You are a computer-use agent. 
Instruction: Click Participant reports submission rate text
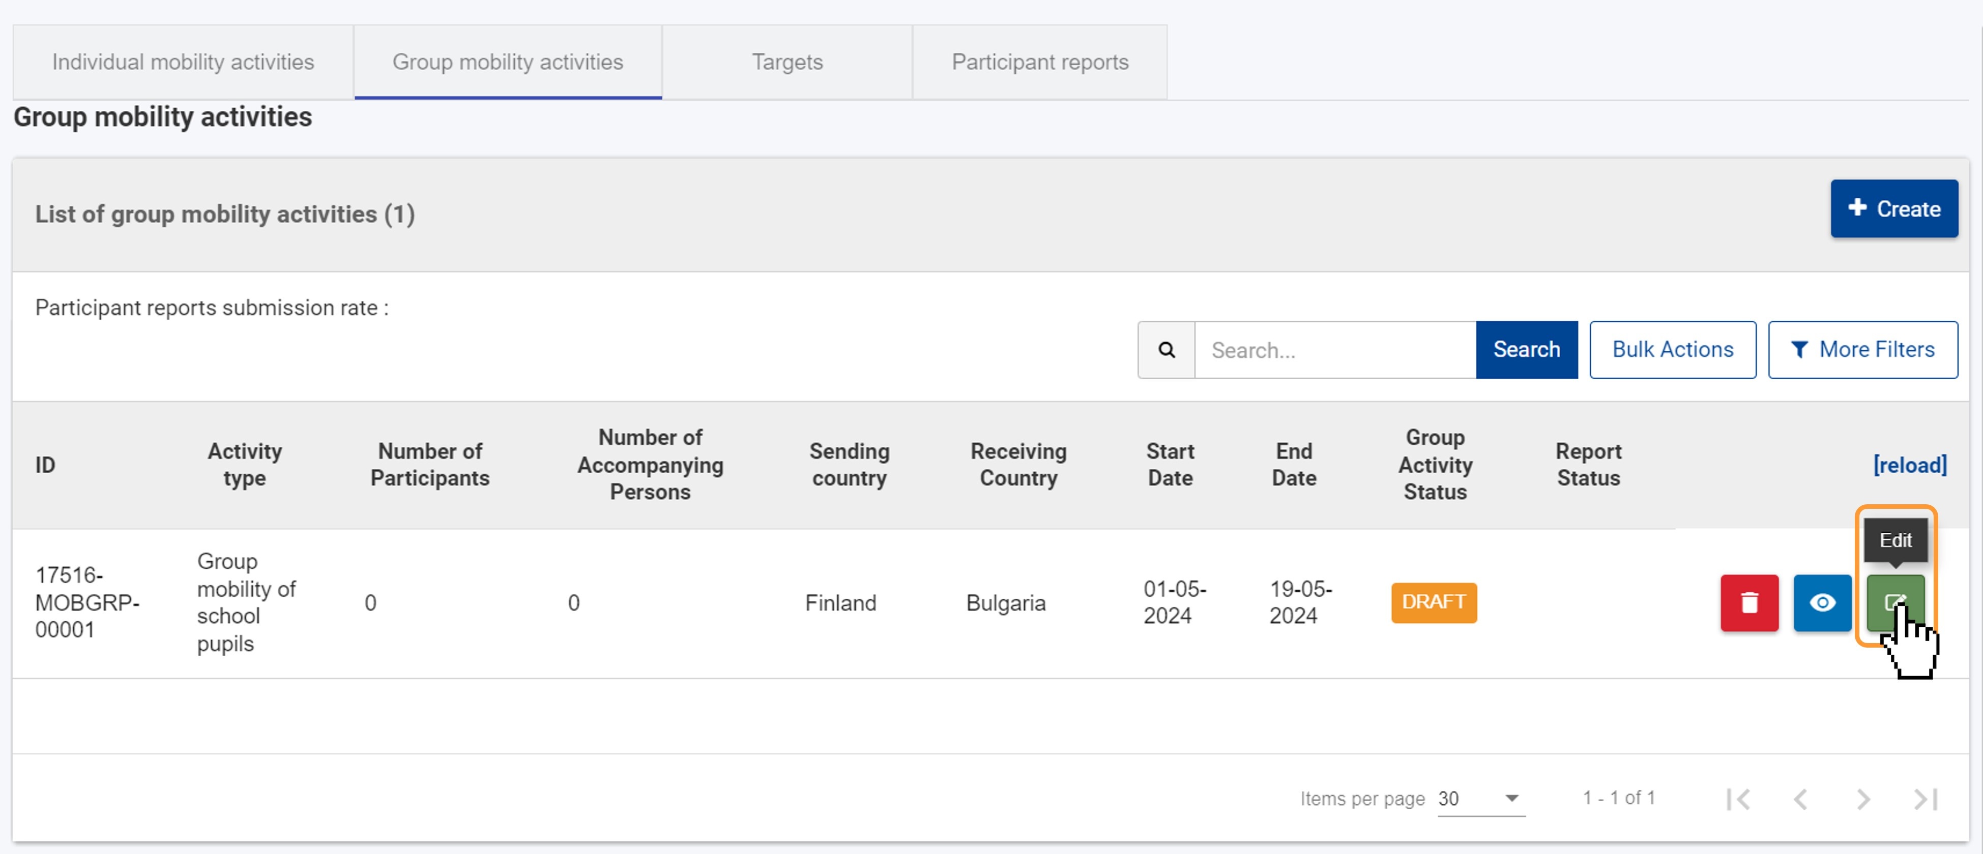tap(212, 308)
